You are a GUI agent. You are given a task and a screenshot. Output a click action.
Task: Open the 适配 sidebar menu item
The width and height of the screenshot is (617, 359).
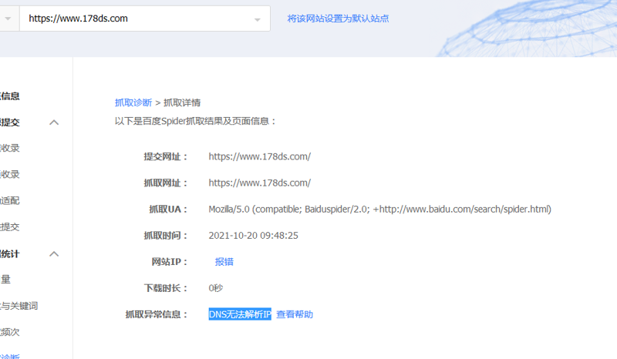[10, 200]
